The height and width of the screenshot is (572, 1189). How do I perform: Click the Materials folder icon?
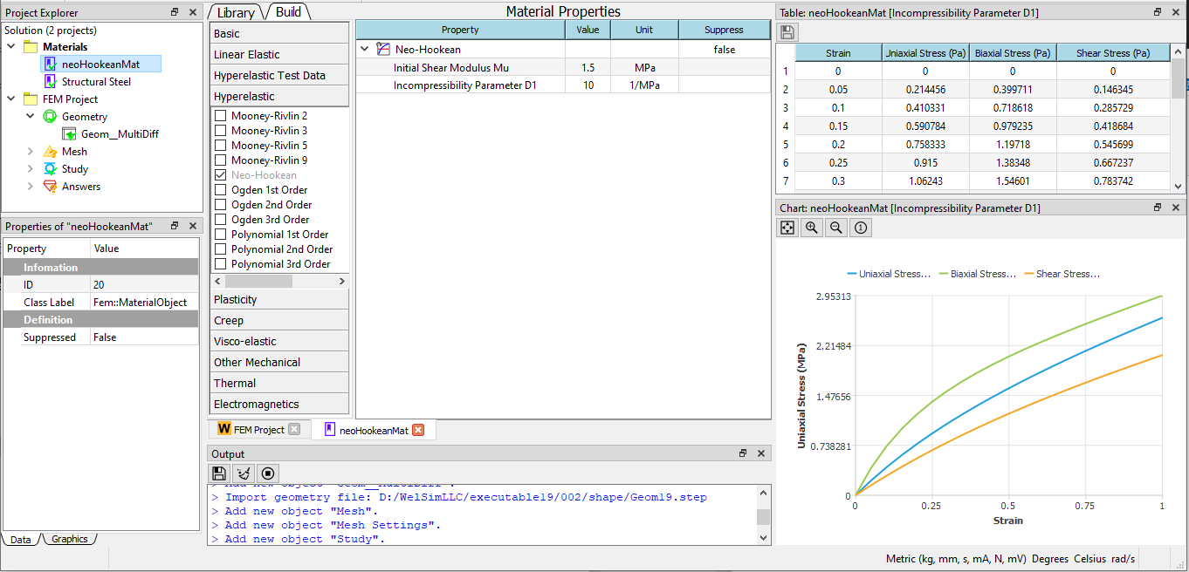(31, 46)
